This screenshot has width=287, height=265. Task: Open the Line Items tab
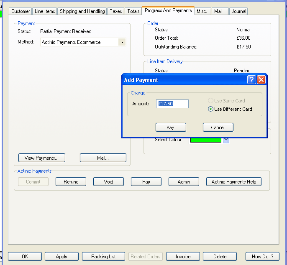click(x=45, y=11)
